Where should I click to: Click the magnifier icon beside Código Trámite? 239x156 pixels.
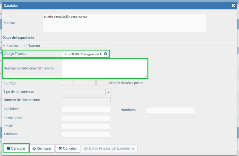click(106, 54)
